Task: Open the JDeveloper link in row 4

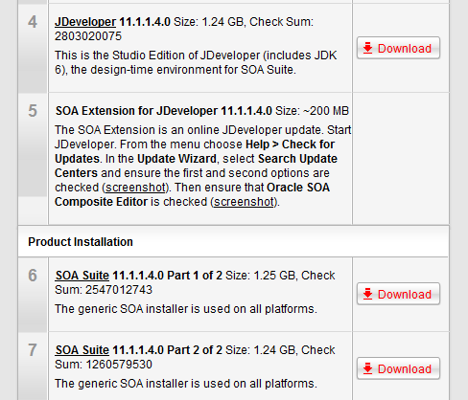Action: point(85,22)
